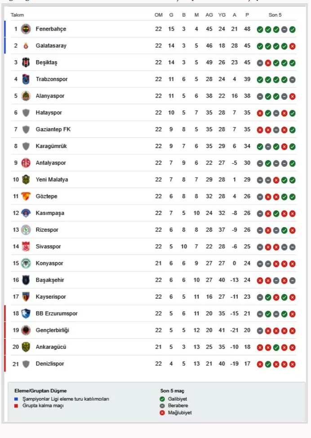The height and width of the screenshot is (438, 311).
Task: Select the Gençlerbirliği team name
Action: [x=52, y=330]
